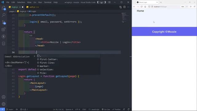Open the Extensions view
This screenshot has width=197, height=111.
(4, 29)
